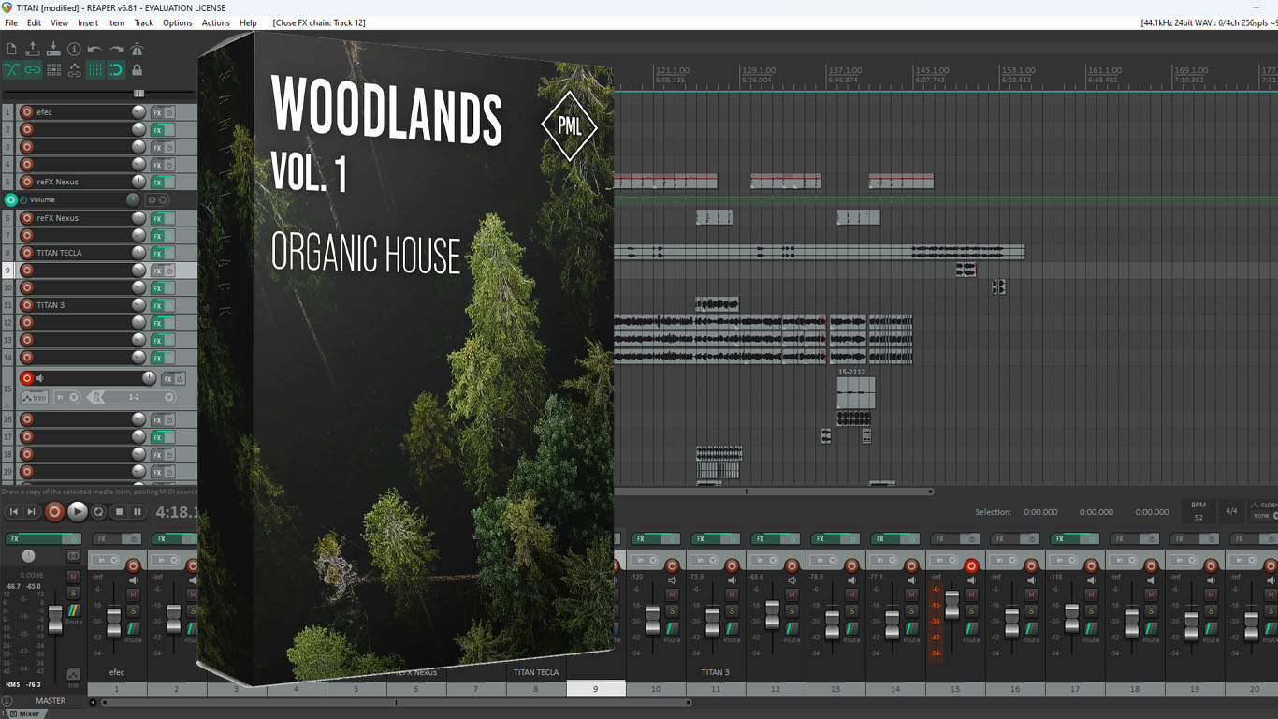Arm record on 'TITAN 3' track in track list

(x=26, y=305)
